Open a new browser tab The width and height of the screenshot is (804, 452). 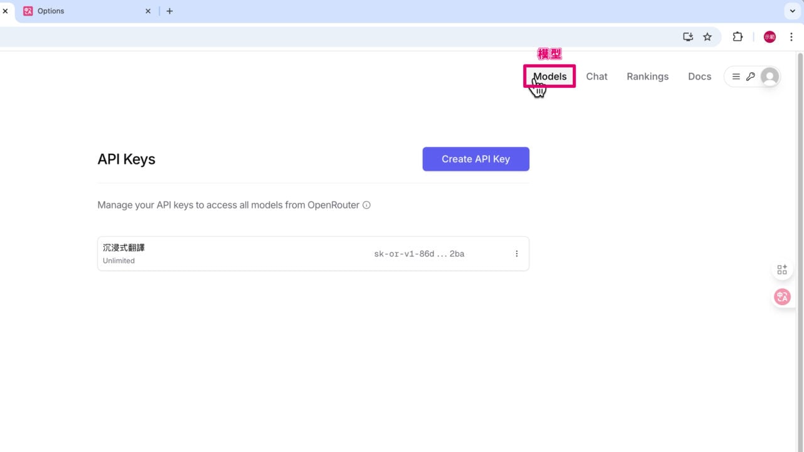[x=170, y=11]
